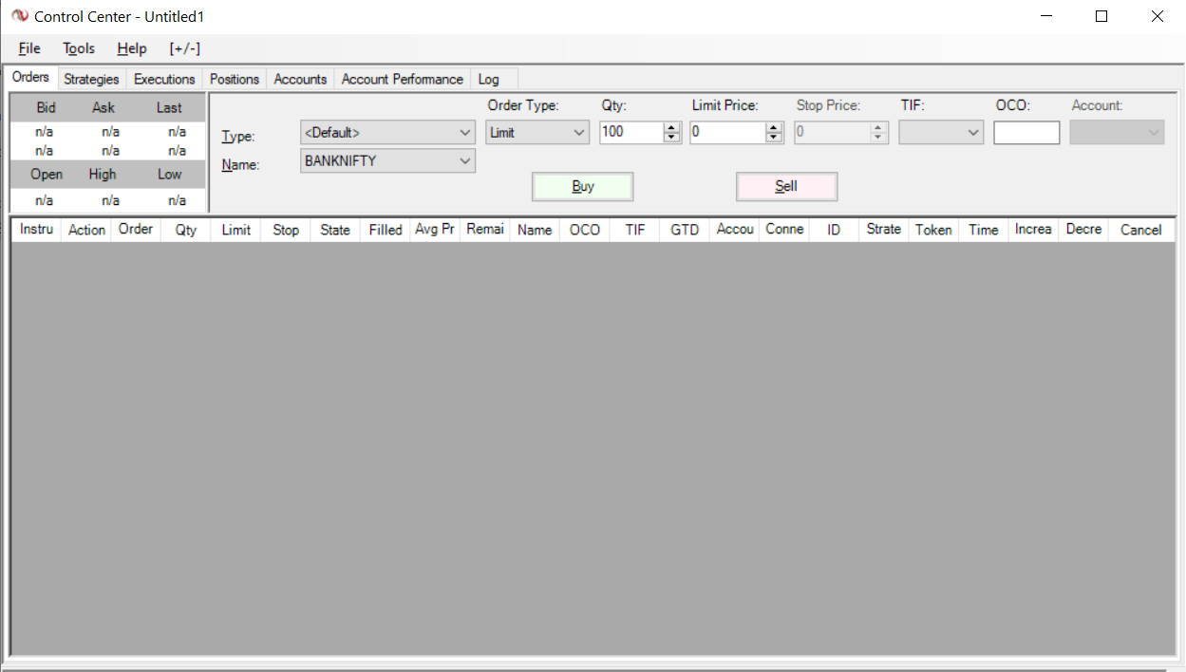Click the Name column header in grid
The height and width of the screenshot is (672, 1186).
pos(535,230)
